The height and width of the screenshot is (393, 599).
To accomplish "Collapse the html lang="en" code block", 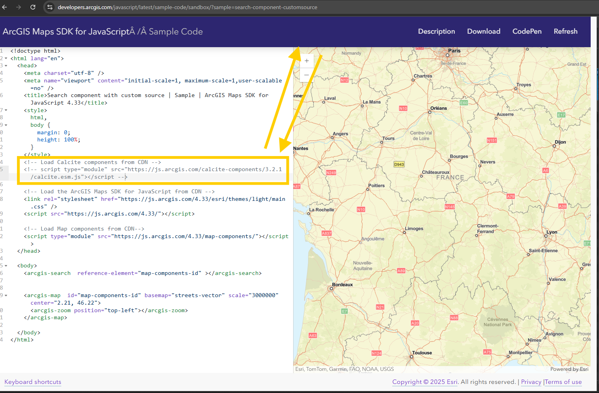I will click(x=6, y=58).
